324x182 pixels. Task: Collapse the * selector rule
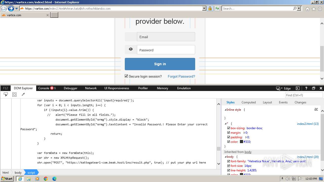point(226,124)
